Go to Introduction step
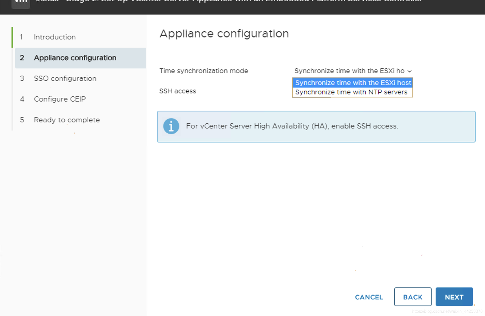This screenshot has height=316, width=485. tap(80, 37)
